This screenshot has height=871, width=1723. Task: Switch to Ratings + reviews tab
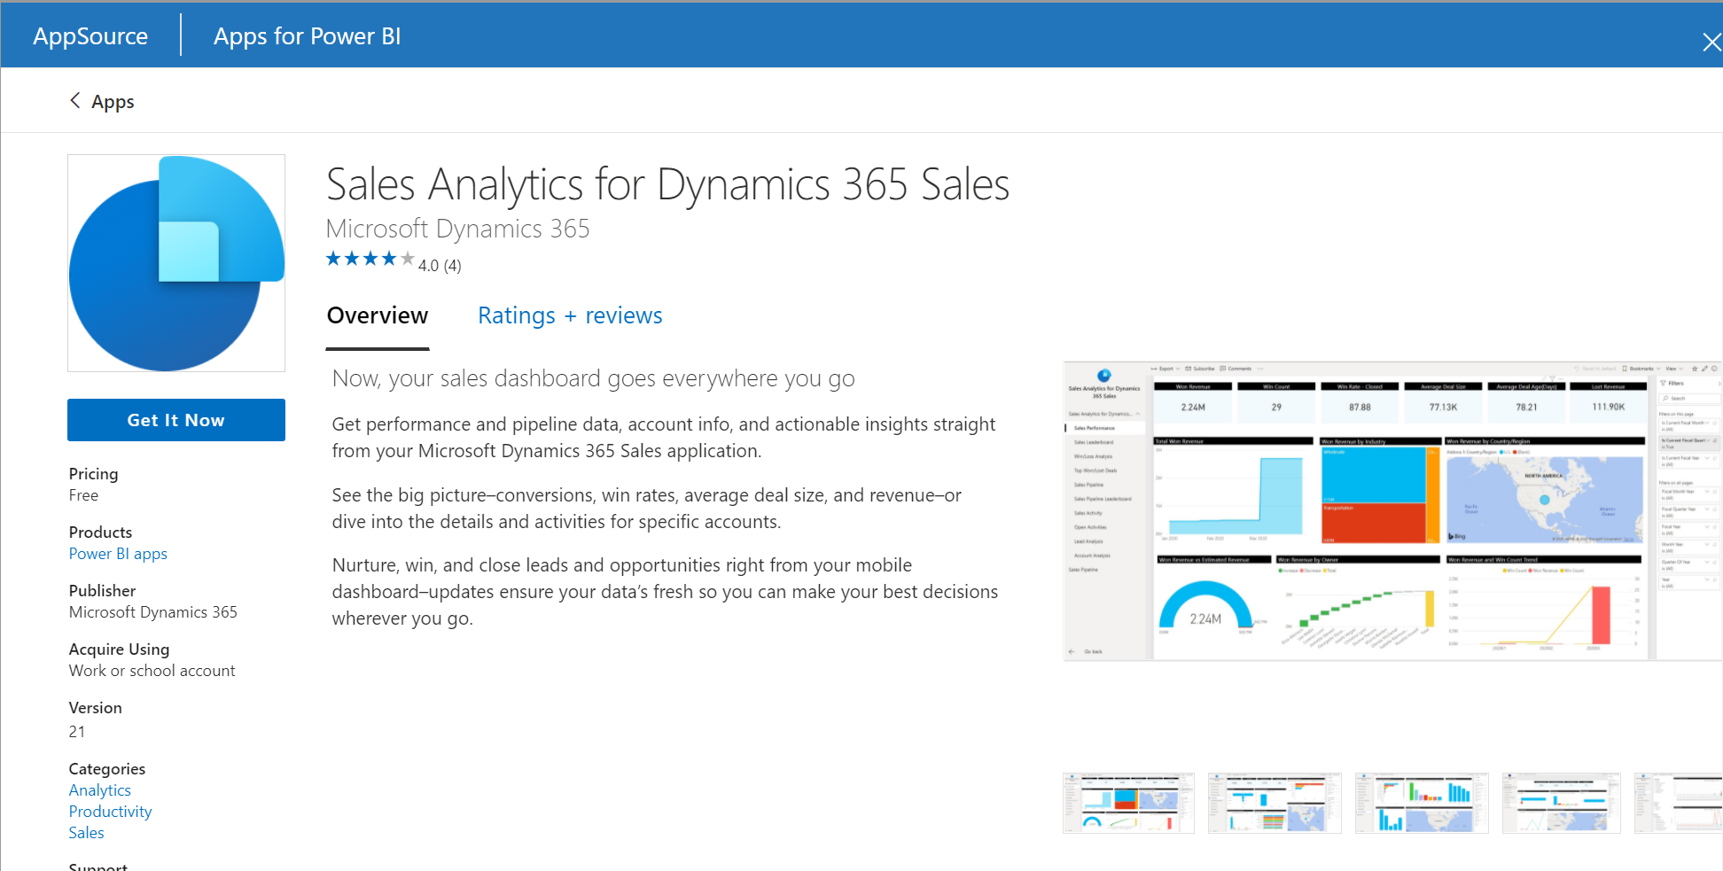tap(570, 316)
